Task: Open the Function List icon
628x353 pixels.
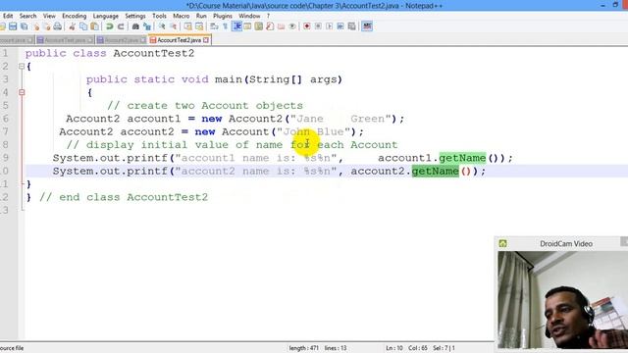Action: point(270,26)
